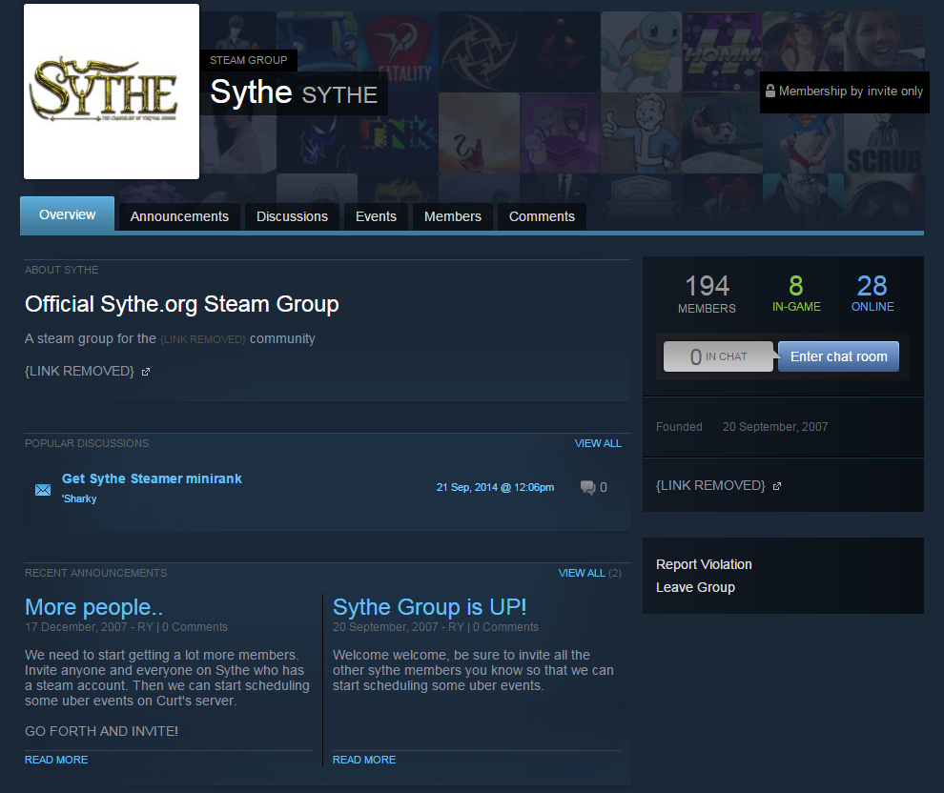The width and height of the screenshot is (944, 793).
Task: Click the Fatality shield avatar in the banner
Action: (x=398, y=52)
